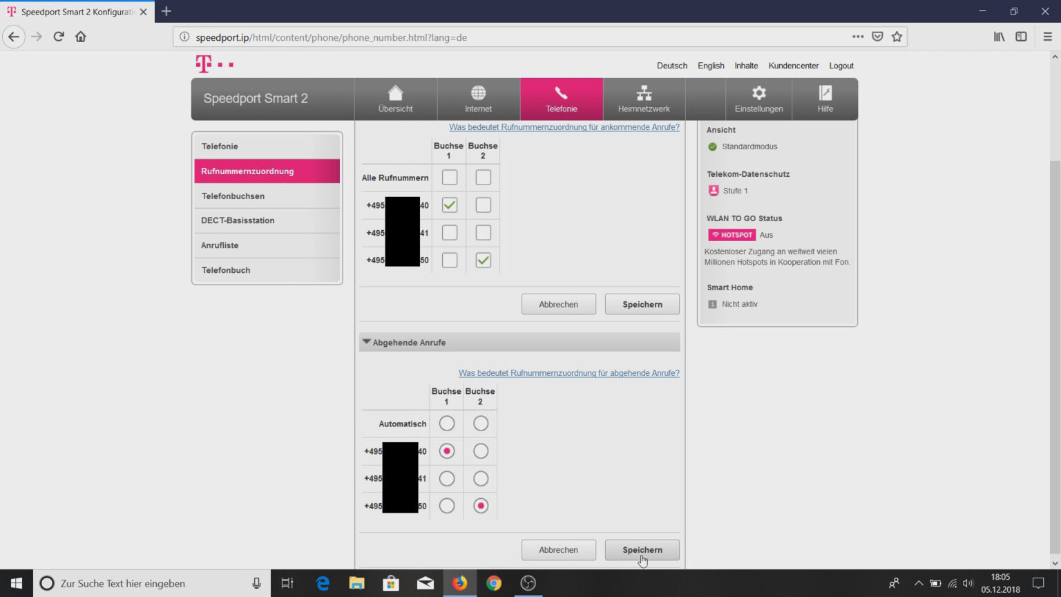
Task: Click the pink HOTSPOT status icon
Action: [732, 235]
